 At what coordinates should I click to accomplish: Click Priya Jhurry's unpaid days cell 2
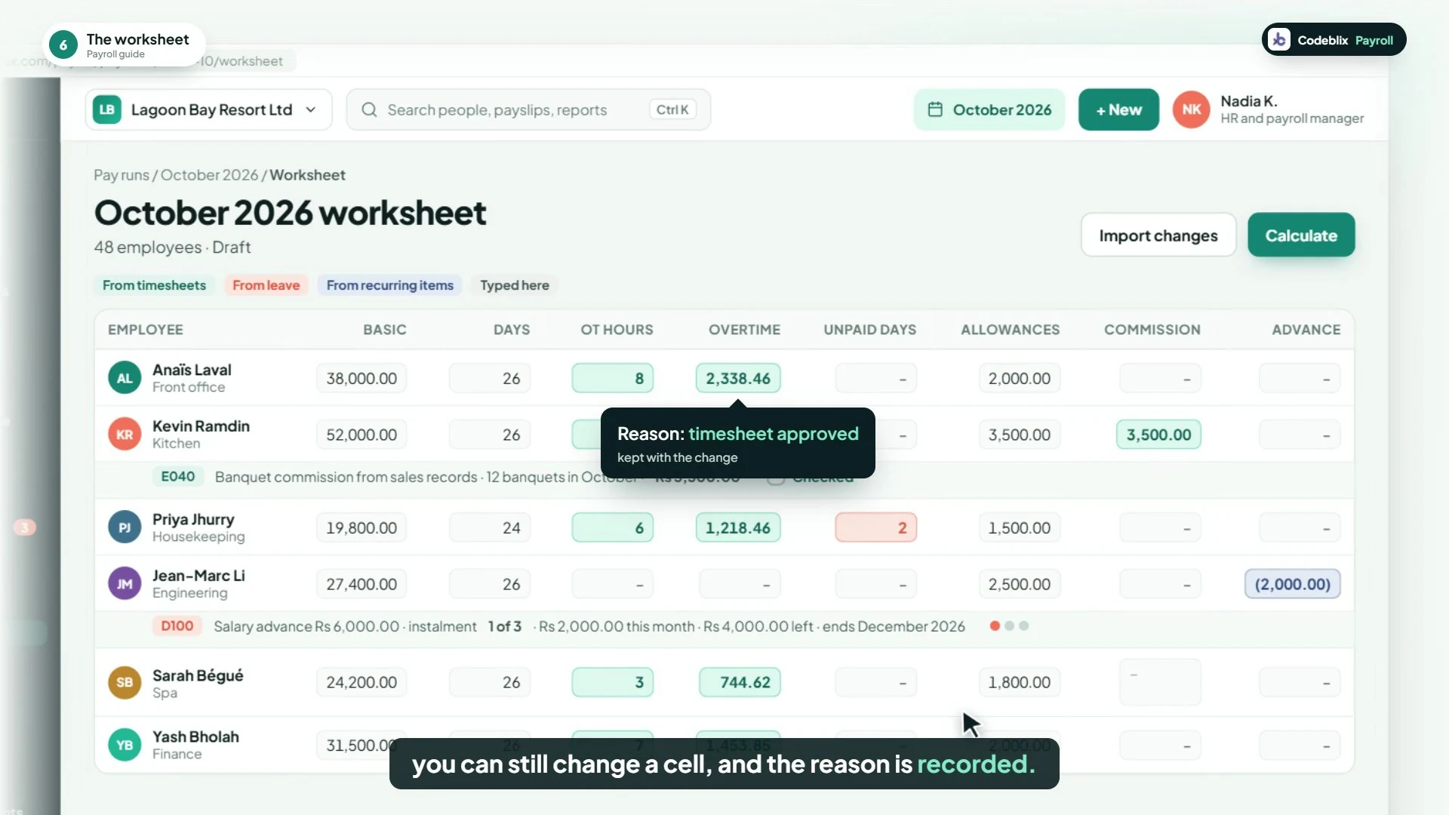coord(875,527)
